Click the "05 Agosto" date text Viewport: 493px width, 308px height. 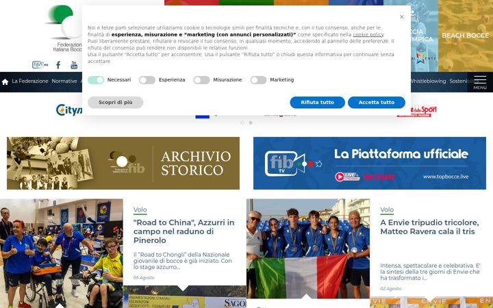[144, 278]
